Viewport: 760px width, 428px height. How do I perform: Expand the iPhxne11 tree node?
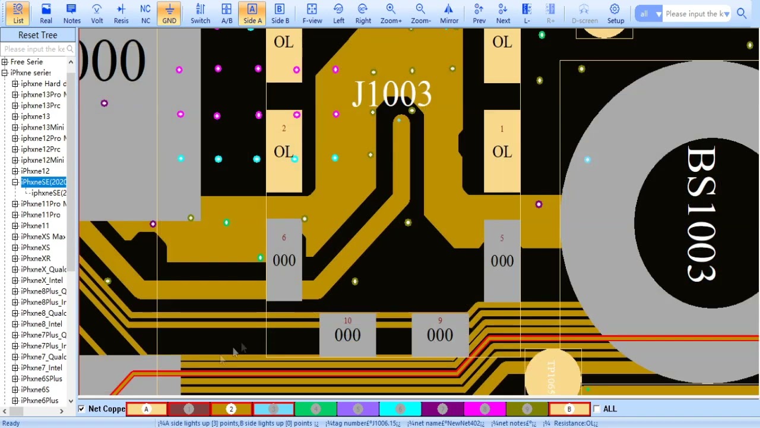click(15, 226)
